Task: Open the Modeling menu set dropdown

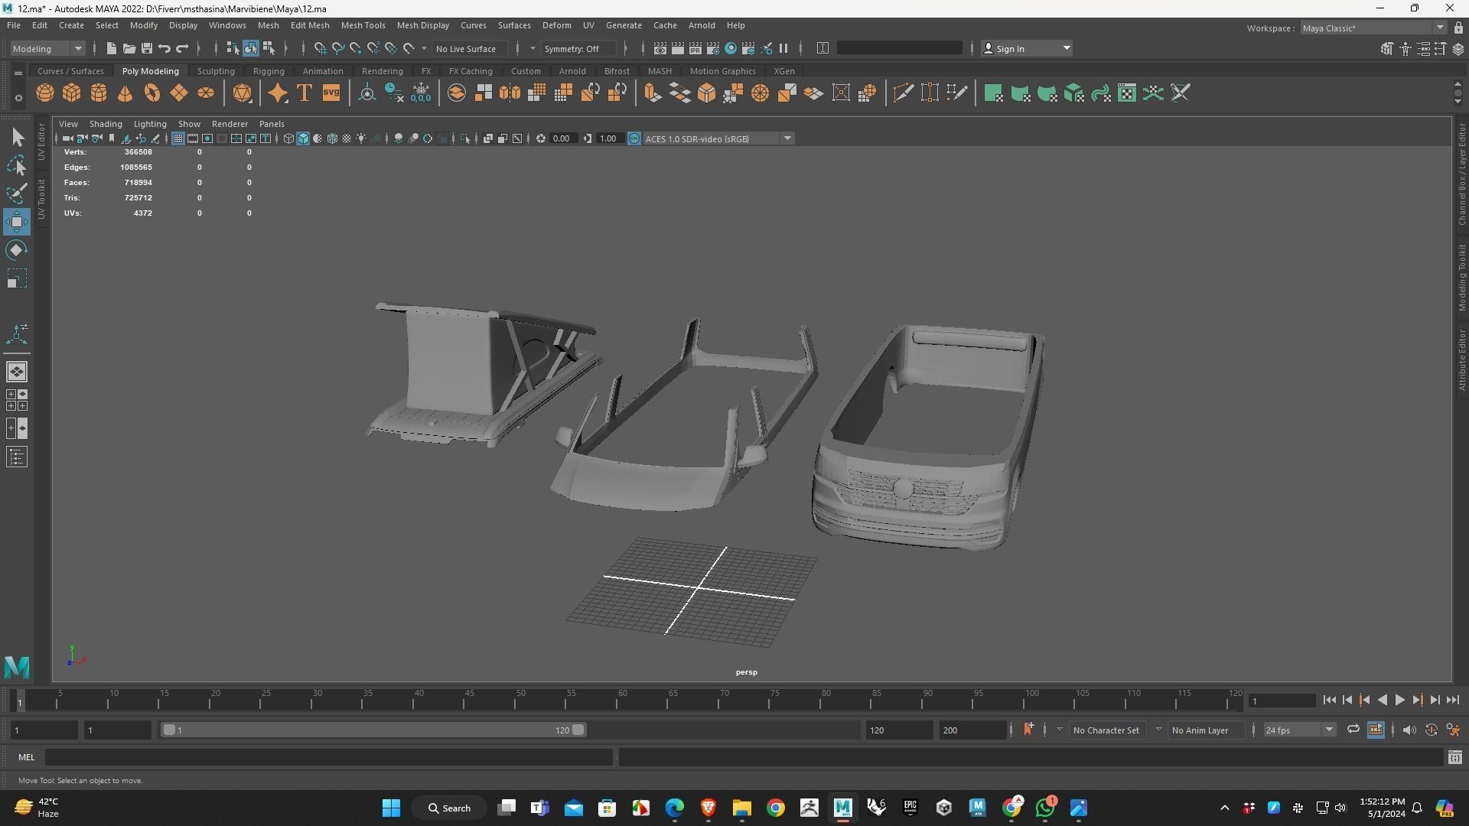Action: pos(47,48)
